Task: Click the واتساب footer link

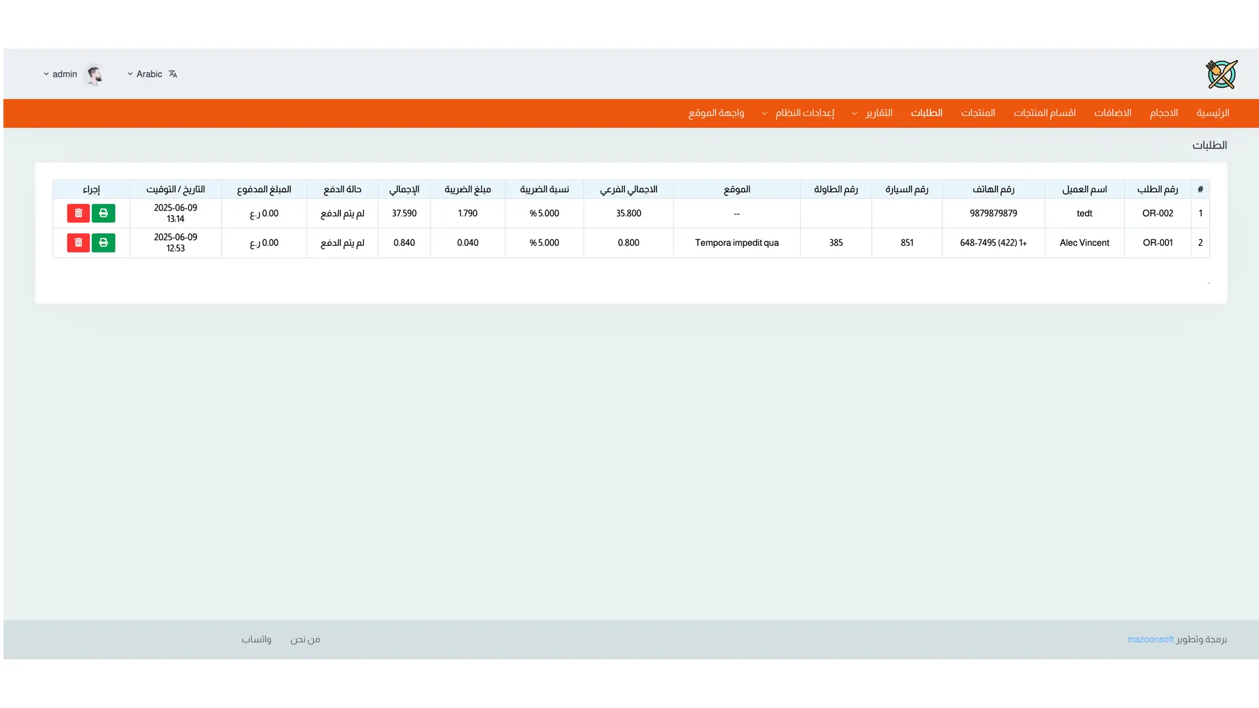Action: 256,639
